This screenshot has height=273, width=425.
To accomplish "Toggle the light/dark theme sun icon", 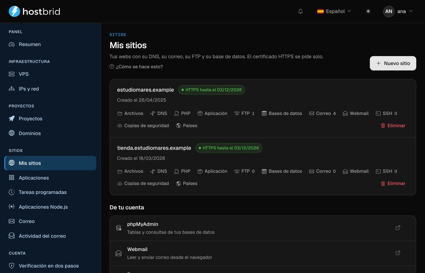I will [368, 11].
